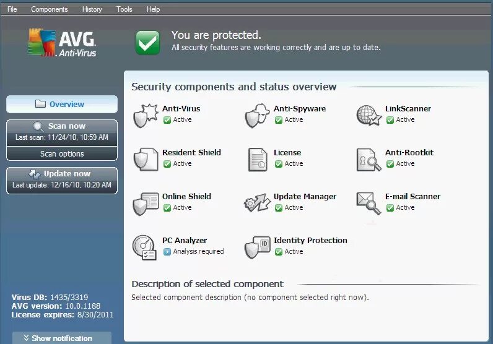Image resolution: width=493 pixels, height=344 pixels.
Task: Open the License document icon
Action: coord(258,160)
